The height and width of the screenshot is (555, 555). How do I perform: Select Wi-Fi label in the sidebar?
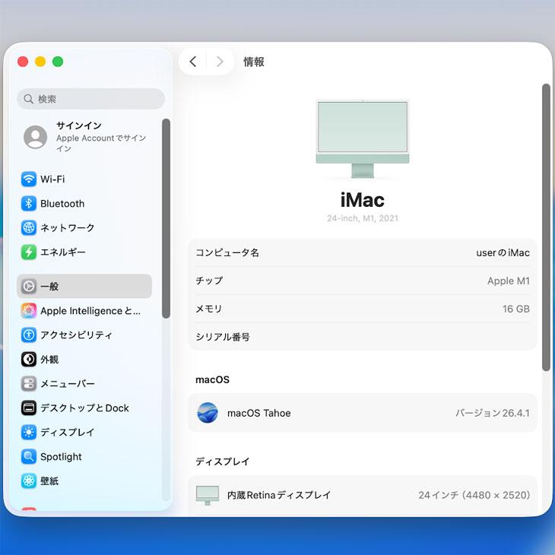[52, 179]
